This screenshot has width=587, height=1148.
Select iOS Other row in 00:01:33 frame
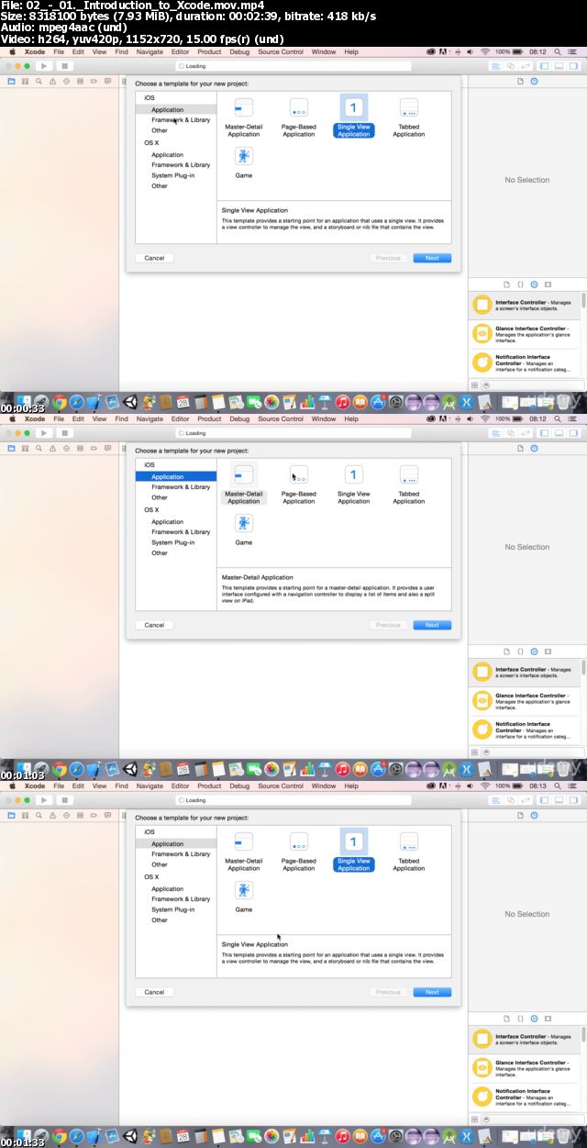coord(160,864)
